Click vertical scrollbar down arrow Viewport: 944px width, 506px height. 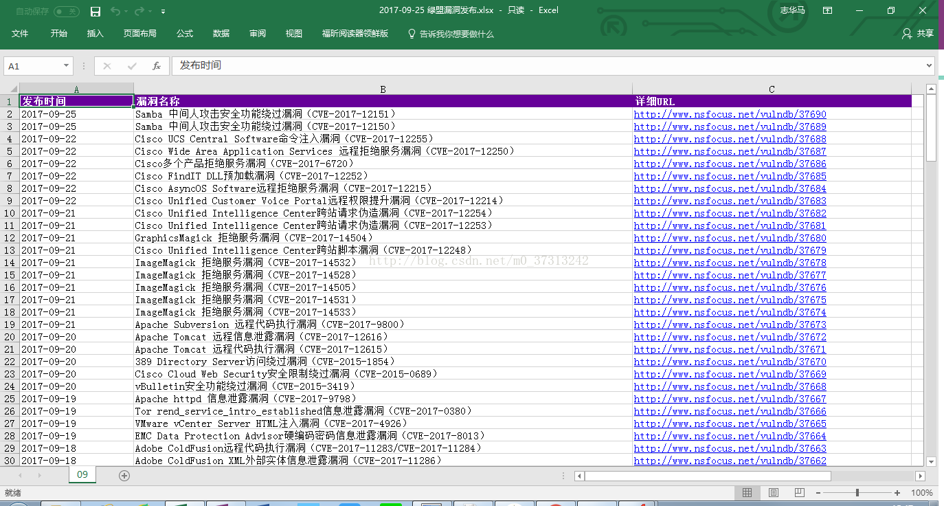point(931,461)
